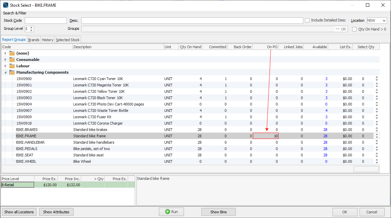This screenshot has width=391, height=218.
Task: Open the Selected Stock tab
Action: click(x=68, y=40)
